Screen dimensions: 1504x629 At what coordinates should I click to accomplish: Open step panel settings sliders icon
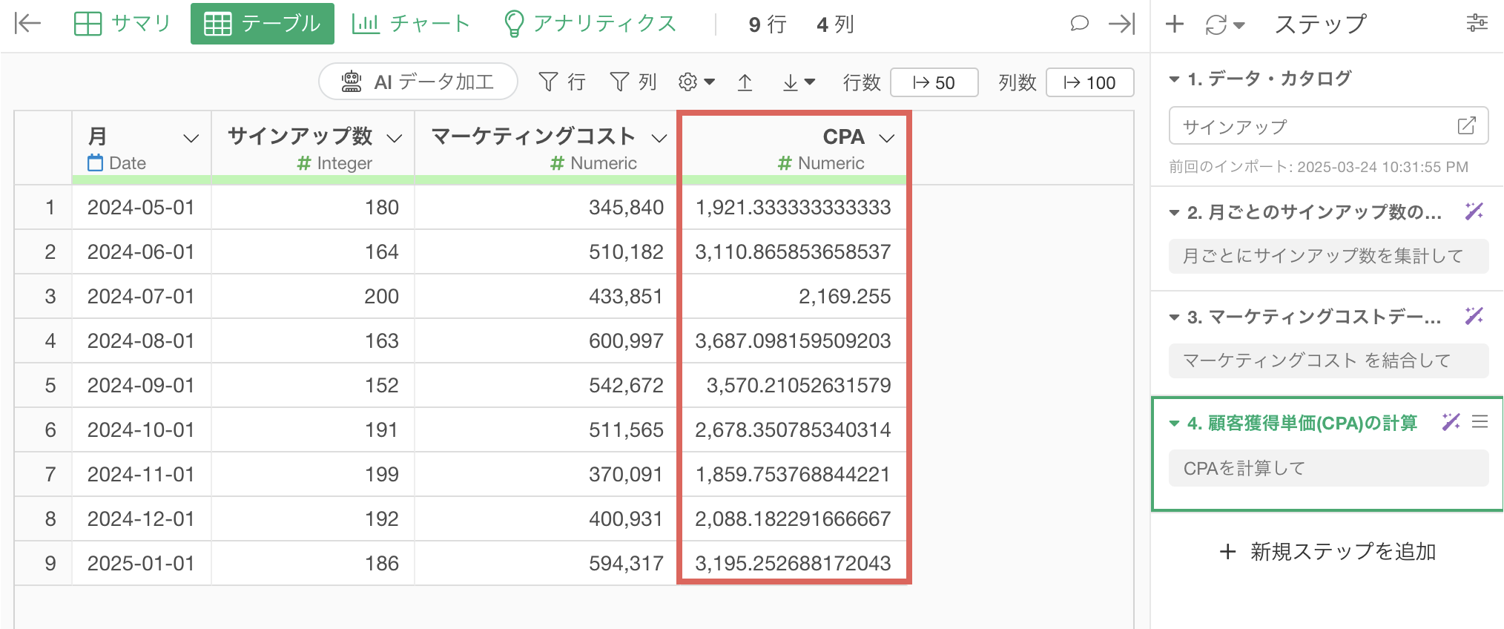click(x=1477, y=24)
